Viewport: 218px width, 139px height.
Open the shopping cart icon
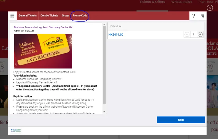[202, 16]
